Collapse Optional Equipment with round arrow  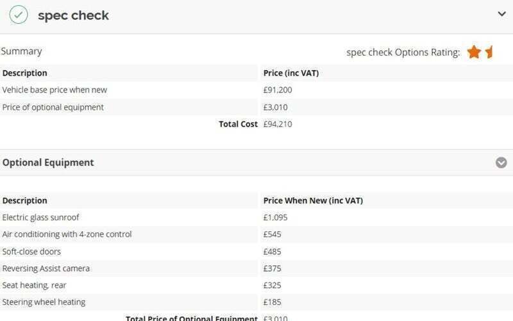pyautogui.click(x=501, y=162)
